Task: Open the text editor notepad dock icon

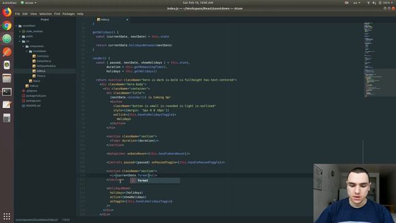Action: coord(7,105)
